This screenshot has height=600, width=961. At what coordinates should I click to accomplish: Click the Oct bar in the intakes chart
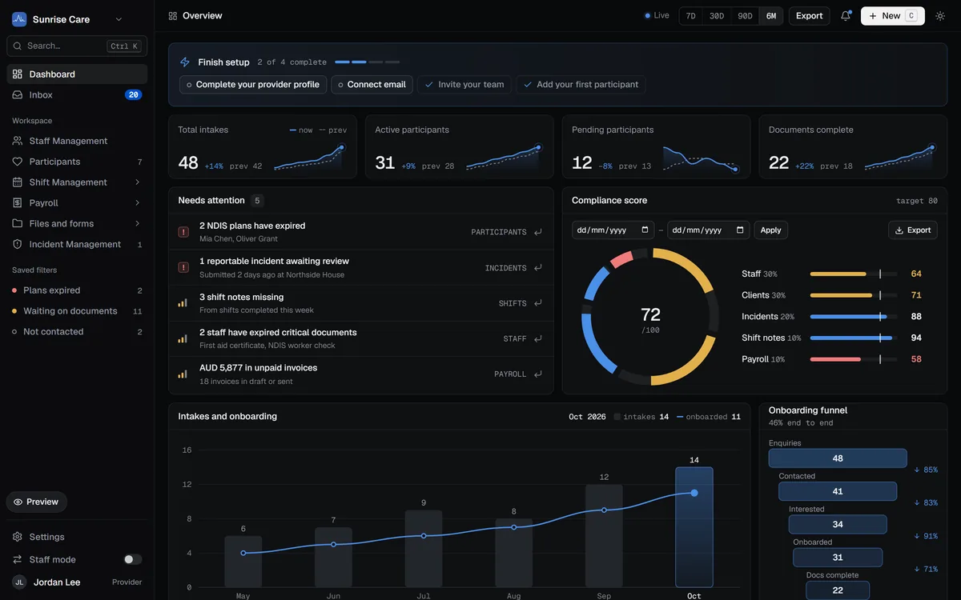pyautogui.click(x=694, y=527)
